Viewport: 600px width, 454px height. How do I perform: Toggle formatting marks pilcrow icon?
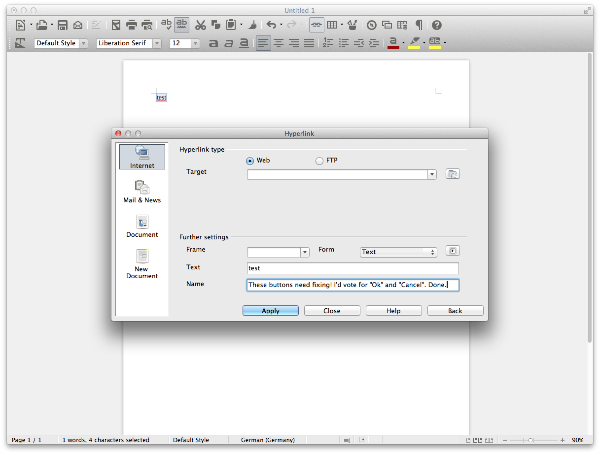point(419,25)
